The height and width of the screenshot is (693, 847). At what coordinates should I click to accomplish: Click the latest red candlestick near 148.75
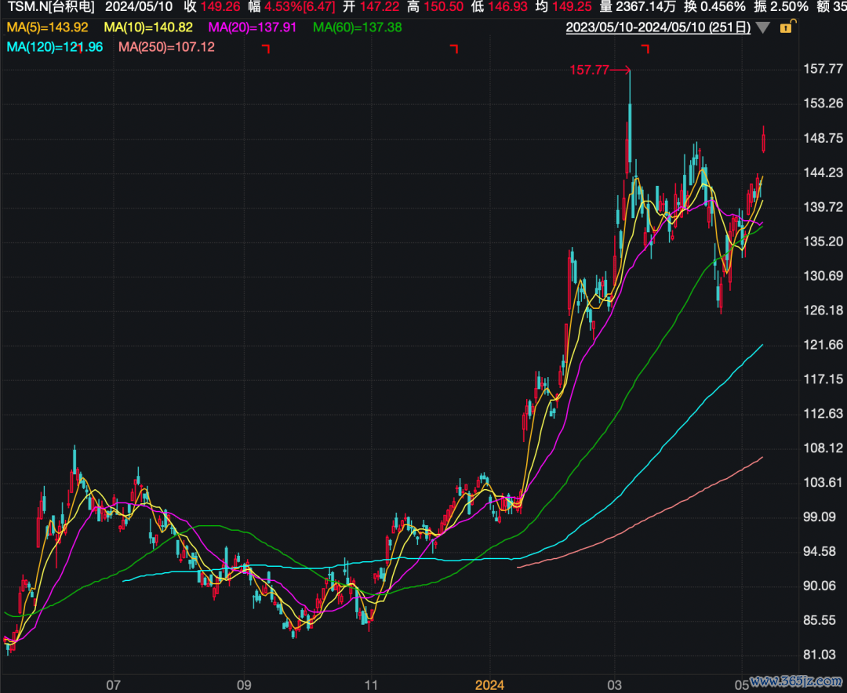click(763, 142)
